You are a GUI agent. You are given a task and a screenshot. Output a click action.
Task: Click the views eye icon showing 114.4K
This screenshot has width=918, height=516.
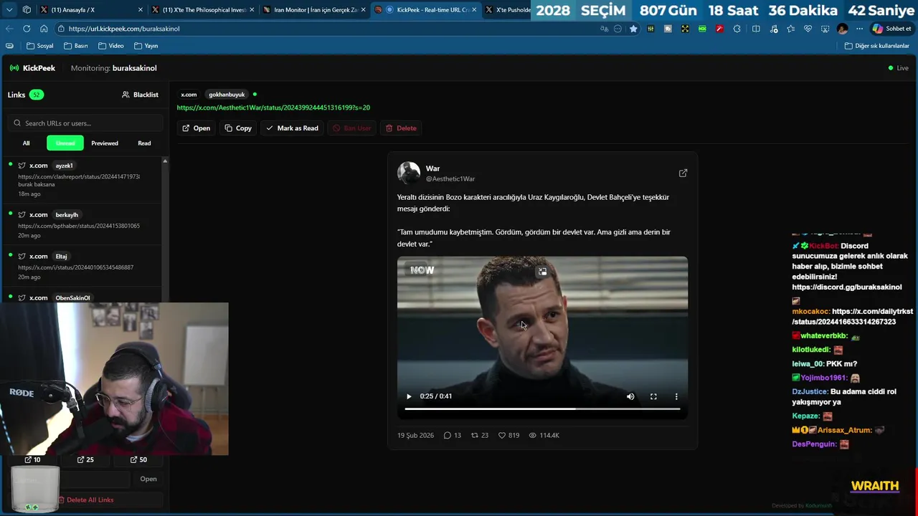coord(533,435)
